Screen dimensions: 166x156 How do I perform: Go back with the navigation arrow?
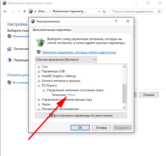(x=5, y=11)
